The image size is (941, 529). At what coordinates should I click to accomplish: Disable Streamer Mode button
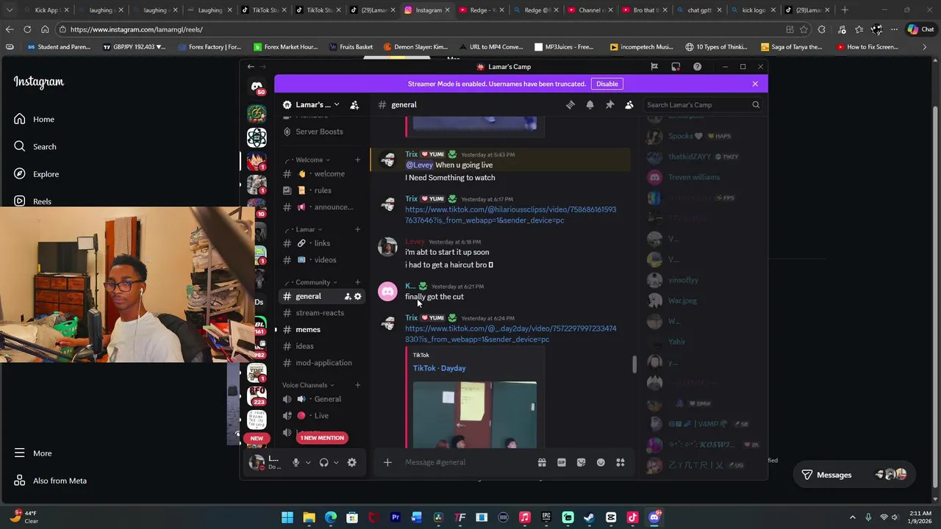click(607, 84)
